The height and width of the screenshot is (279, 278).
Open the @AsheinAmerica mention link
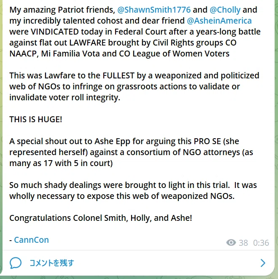[x=219, y=21]
